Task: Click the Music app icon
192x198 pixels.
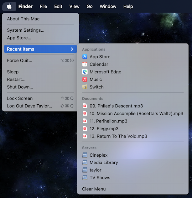Action: (85, 80)
